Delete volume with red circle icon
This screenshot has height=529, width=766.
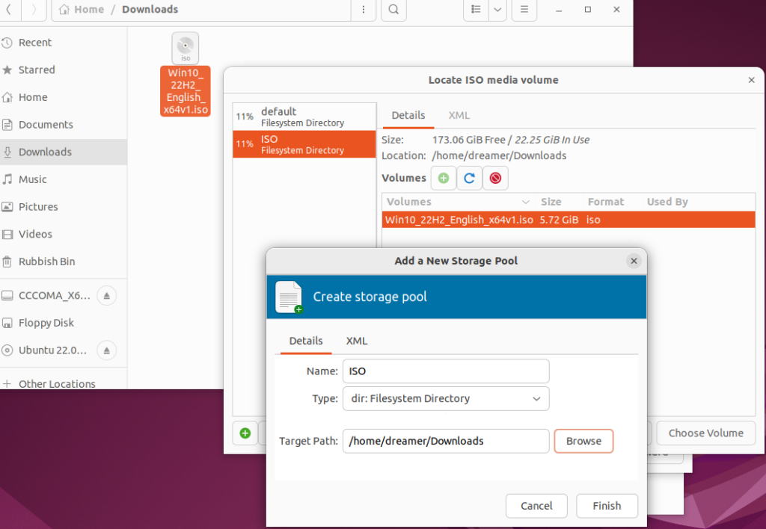pos(495,178)
